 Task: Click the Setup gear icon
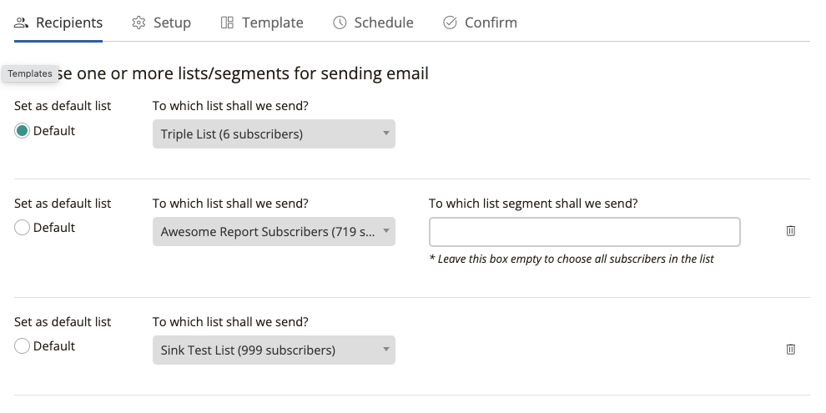139,23
